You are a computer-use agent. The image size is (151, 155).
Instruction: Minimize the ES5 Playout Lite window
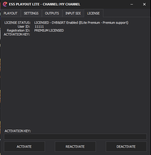pos(132,4)
